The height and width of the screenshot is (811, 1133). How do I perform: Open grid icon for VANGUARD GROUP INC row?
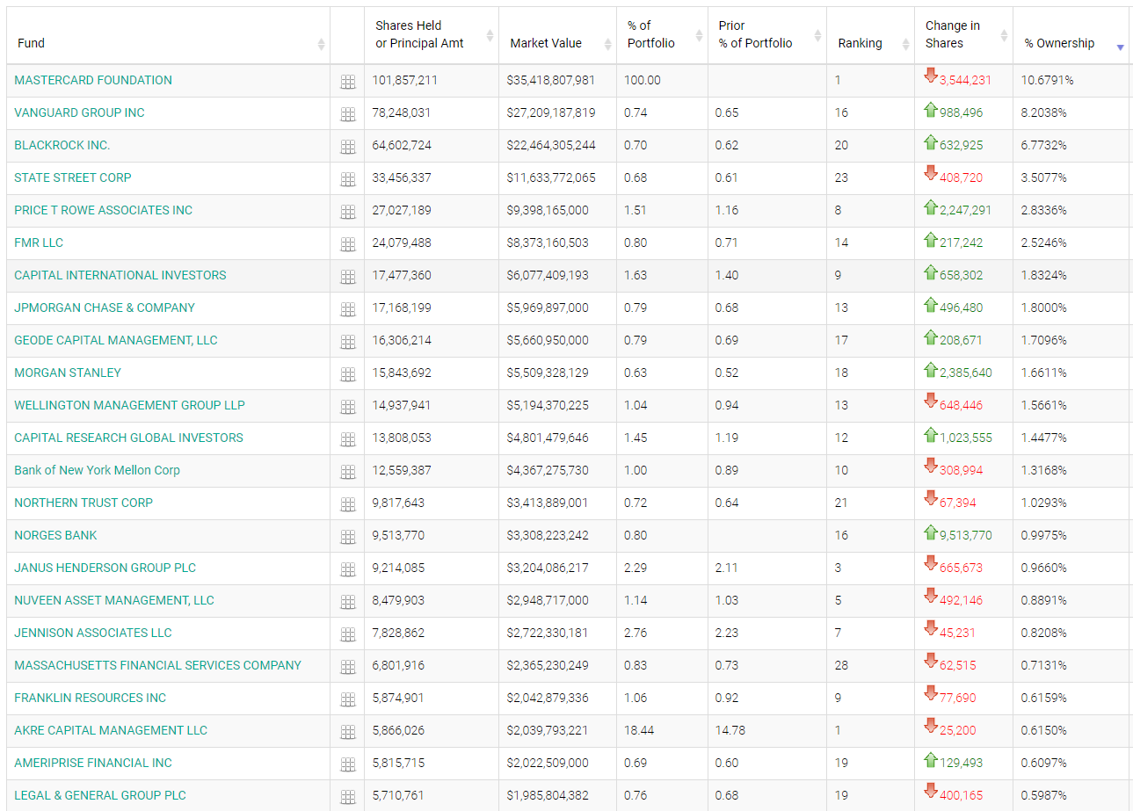tap(348, 114)
